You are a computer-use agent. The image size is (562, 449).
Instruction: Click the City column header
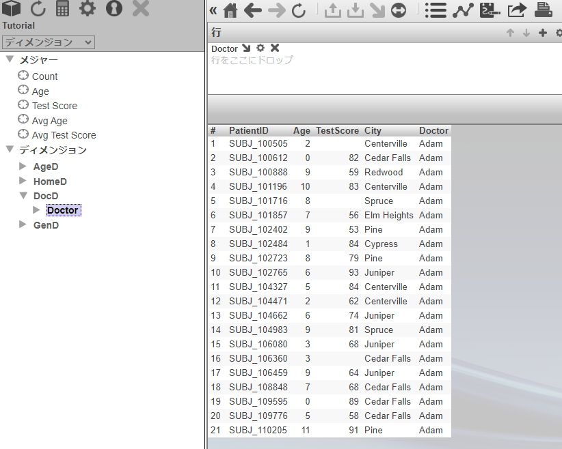373,130
